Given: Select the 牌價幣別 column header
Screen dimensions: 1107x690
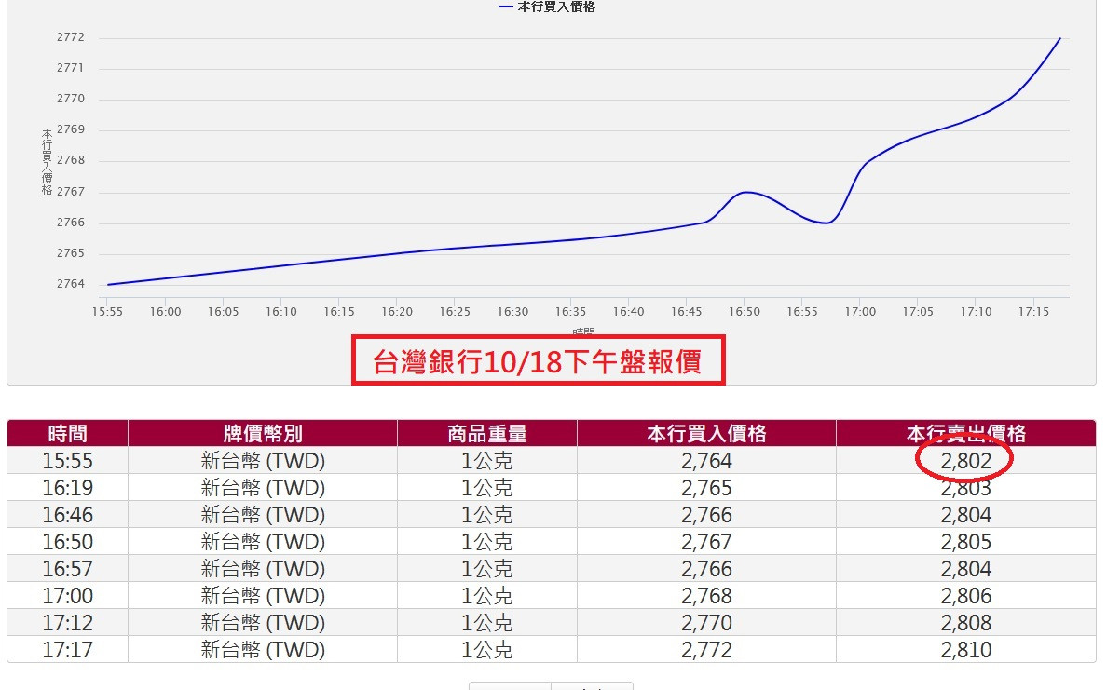Looking at the screenshot, I should (x=263, y=433).
